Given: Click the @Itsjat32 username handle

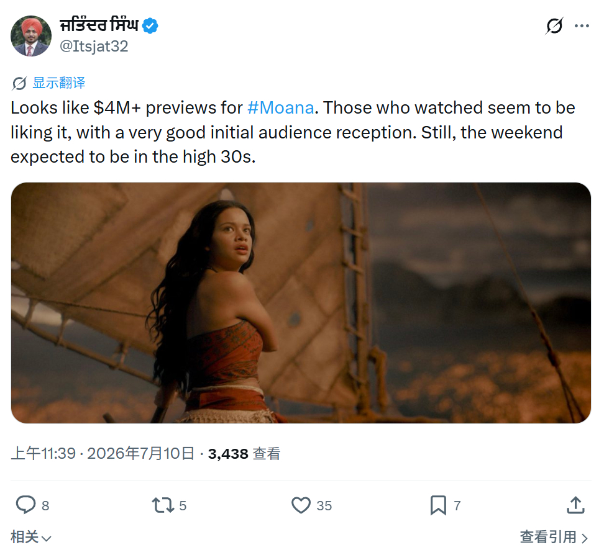Looking at the screenshot, I should [x=94, y=46].
